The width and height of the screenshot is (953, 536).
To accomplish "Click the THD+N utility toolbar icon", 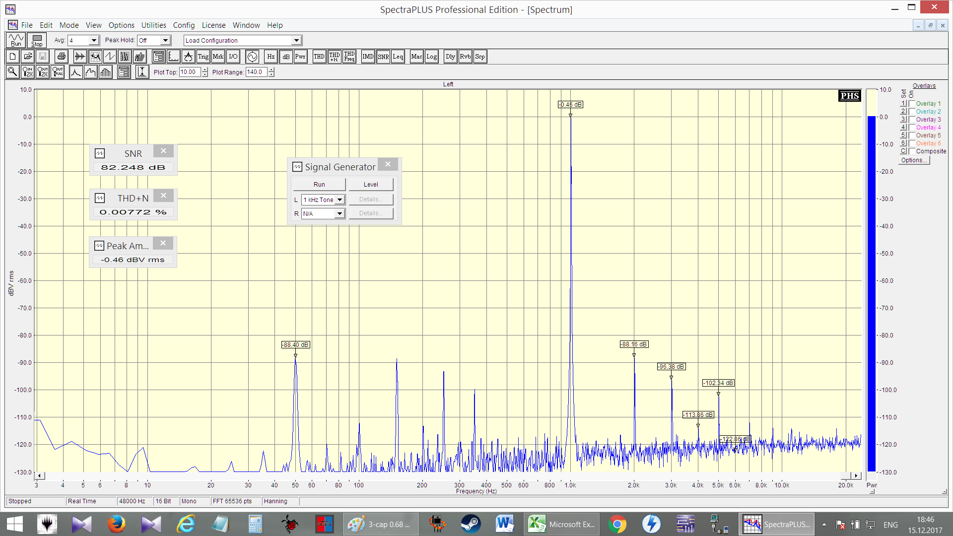I will pyautogui.click(x=334, y=57).
